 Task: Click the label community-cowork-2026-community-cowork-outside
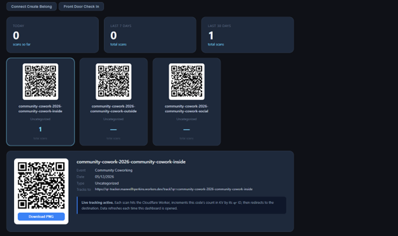pyautogui.click(x=114, y=109)
